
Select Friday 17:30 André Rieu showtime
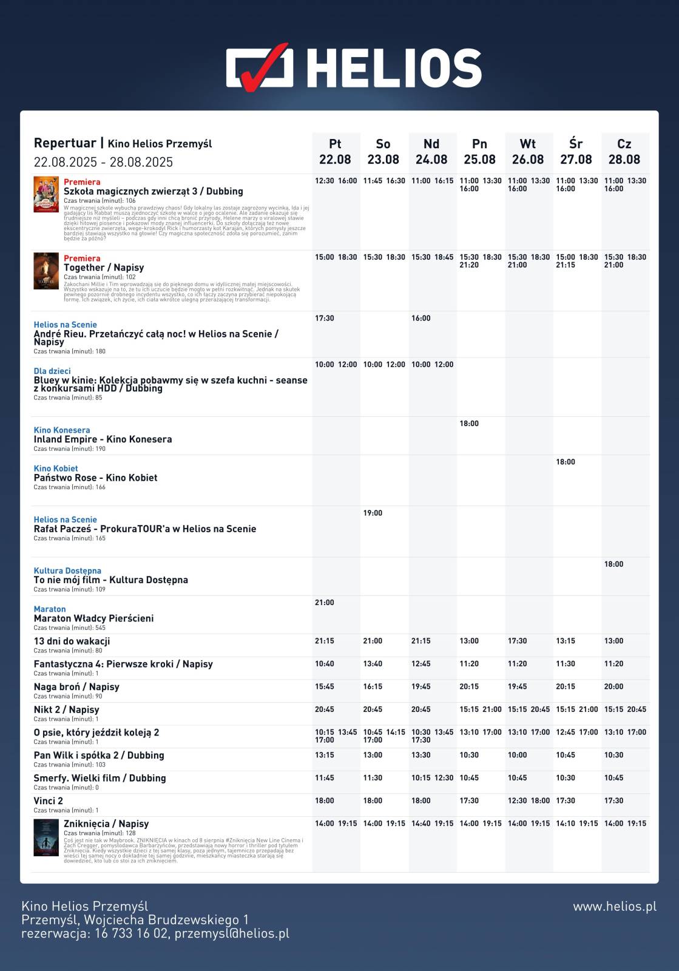coord(325,318)
